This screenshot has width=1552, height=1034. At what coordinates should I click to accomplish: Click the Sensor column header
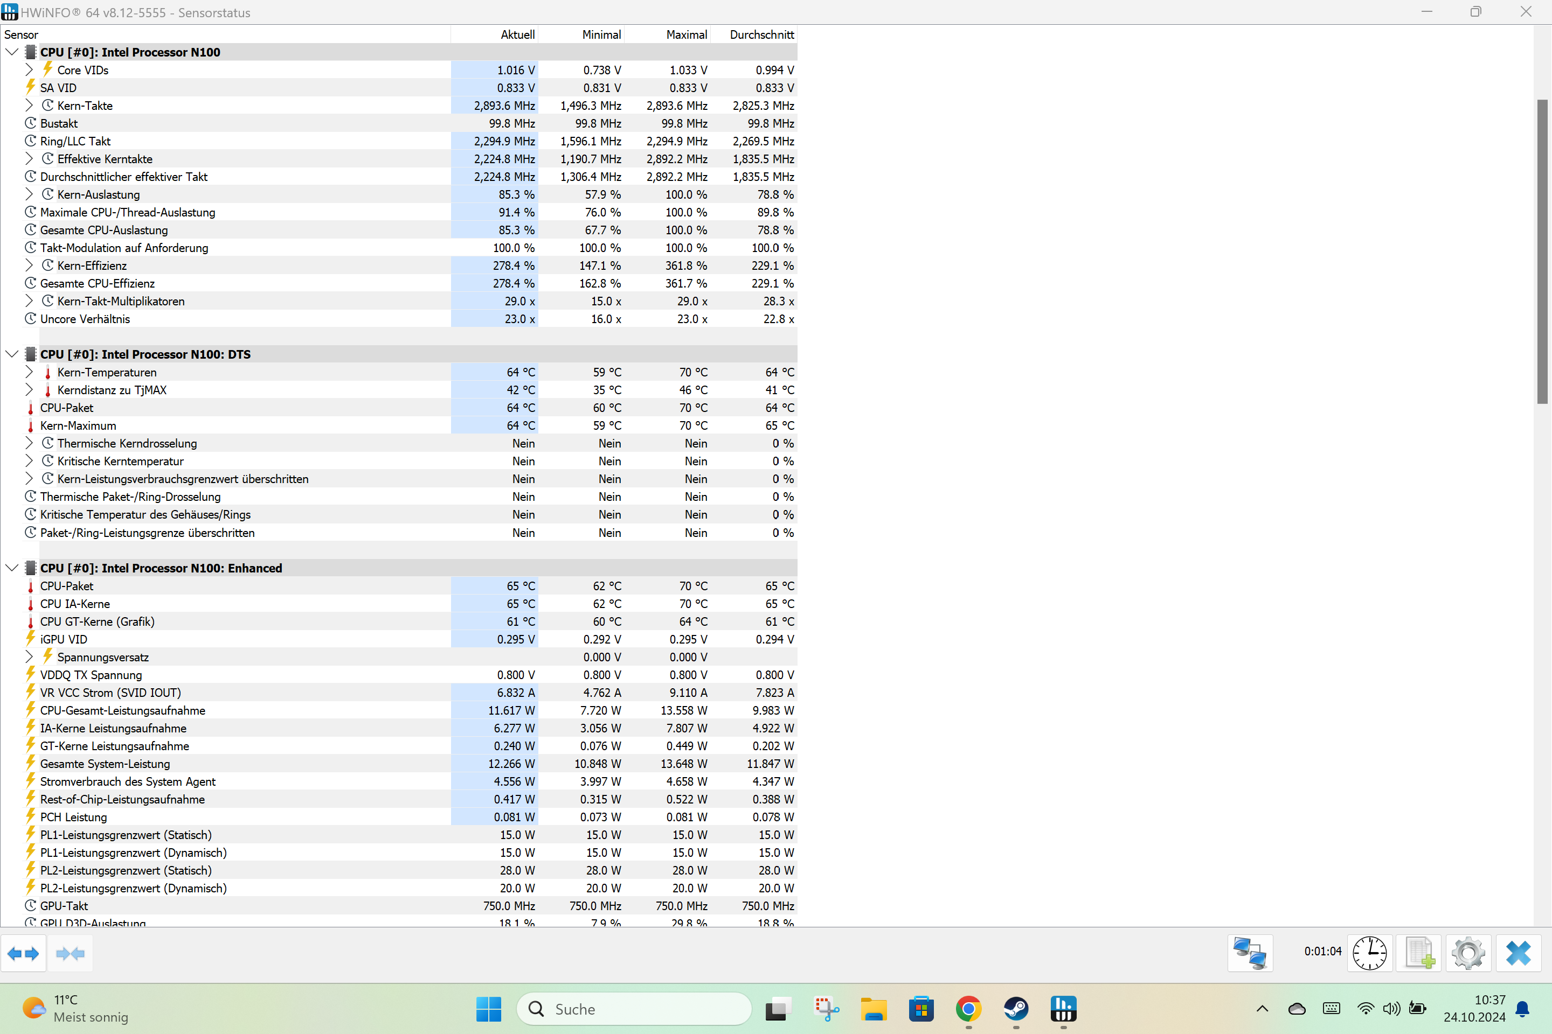pos(225,34)
